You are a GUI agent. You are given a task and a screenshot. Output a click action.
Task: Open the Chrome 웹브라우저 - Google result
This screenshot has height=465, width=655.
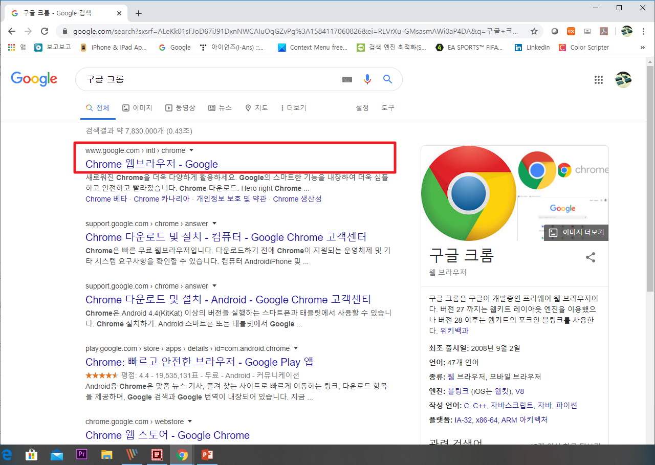click(151, 164)
